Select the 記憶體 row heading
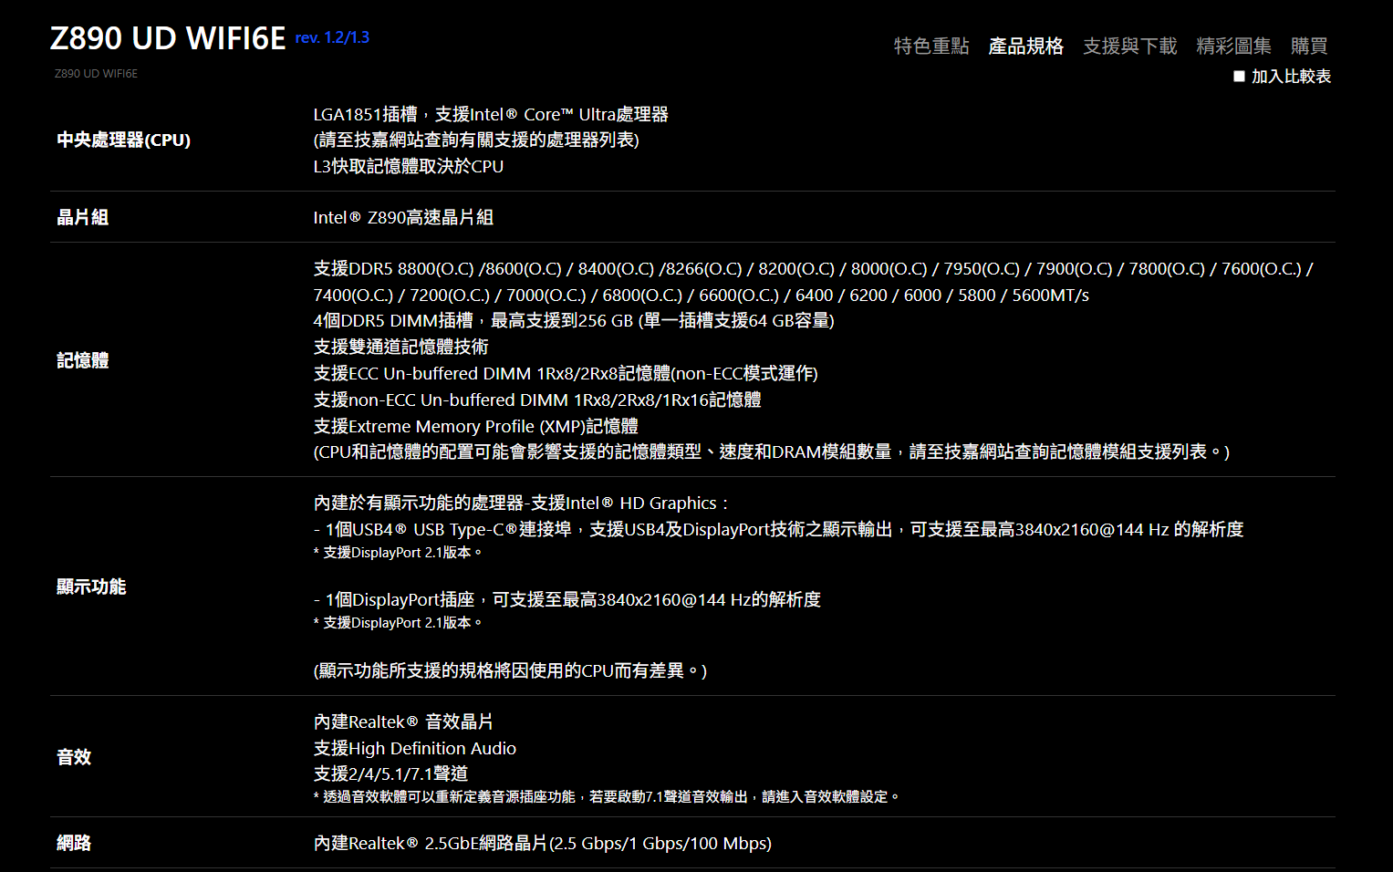The width and height of the screenshot is (1393, 872). pyautogui.click(x=83, y=360)
